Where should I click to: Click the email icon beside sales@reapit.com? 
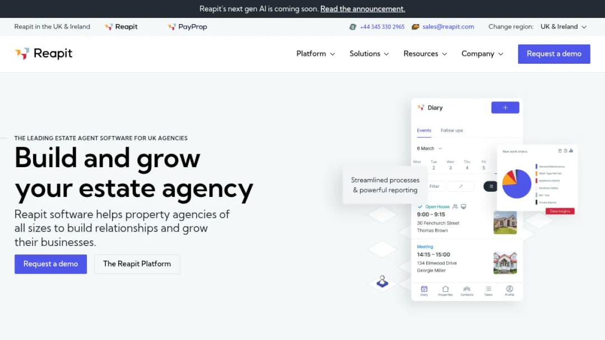(x=415, y=27)
